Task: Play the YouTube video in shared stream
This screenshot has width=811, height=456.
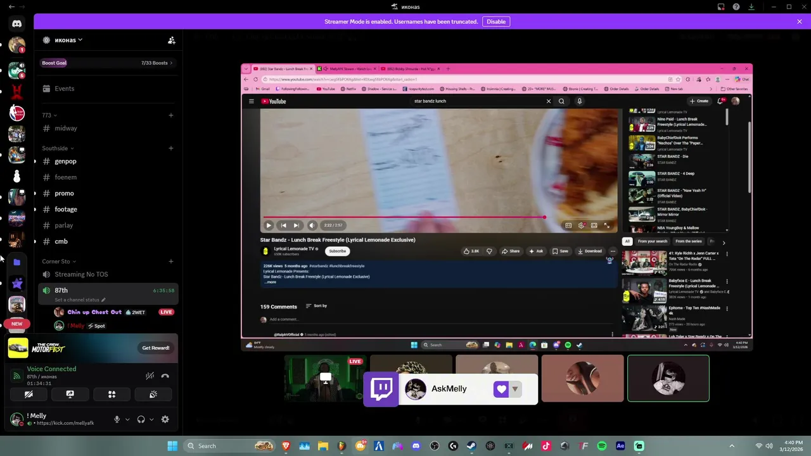Action: 269,225
